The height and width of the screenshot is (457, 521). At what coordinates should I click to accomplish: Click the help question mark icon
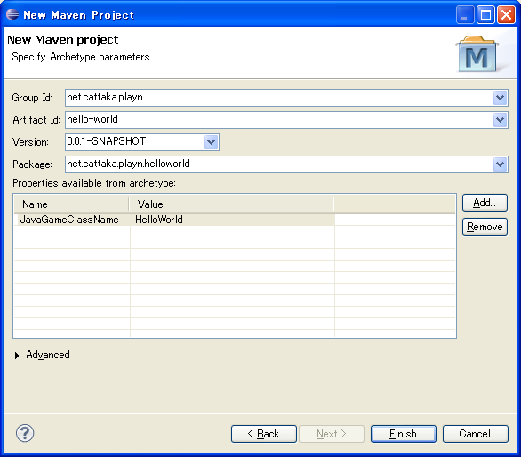25,433
